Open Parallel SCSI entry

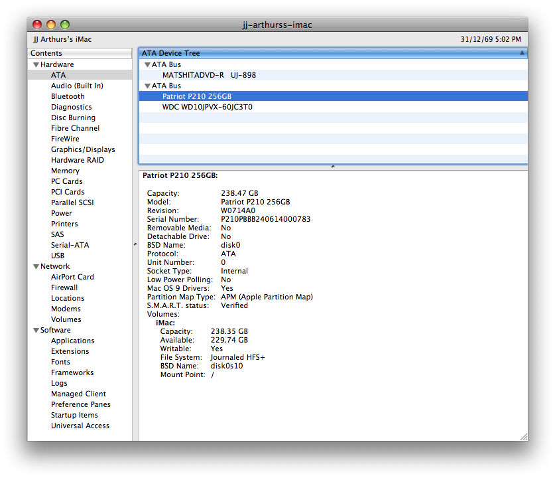pos(72,202)
